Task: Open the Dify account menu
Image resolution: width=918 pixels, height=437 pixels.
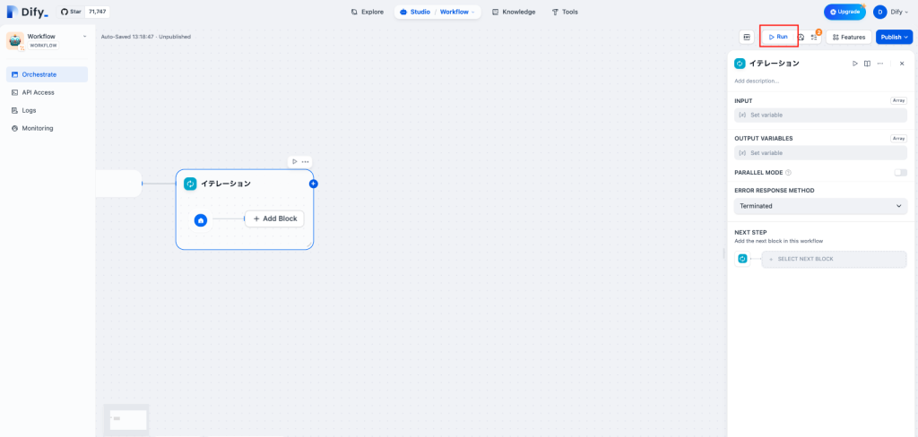Action: pyautogui.click(x=891, y=12)
